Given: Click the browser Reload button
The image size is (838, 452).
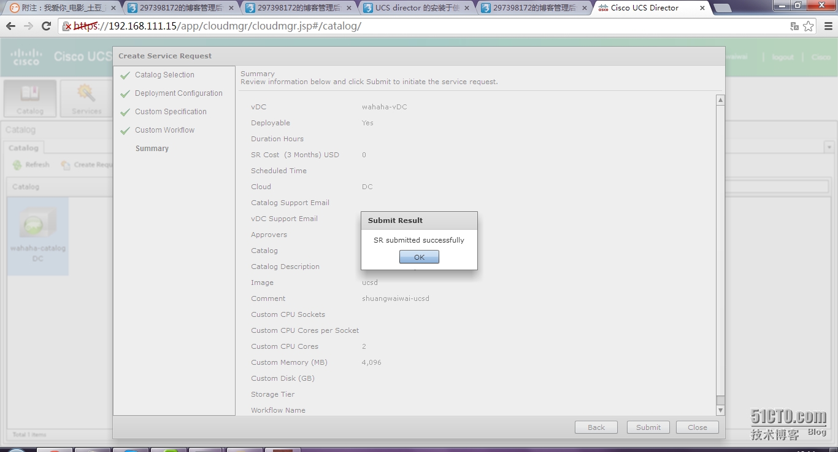Looking at the screenshot, I should tap(46, 26).
